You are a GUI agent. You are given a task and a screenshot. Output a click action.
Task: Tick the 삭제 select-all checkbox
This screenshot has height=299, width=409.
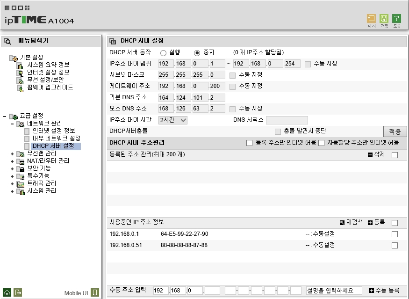[395, 155]
